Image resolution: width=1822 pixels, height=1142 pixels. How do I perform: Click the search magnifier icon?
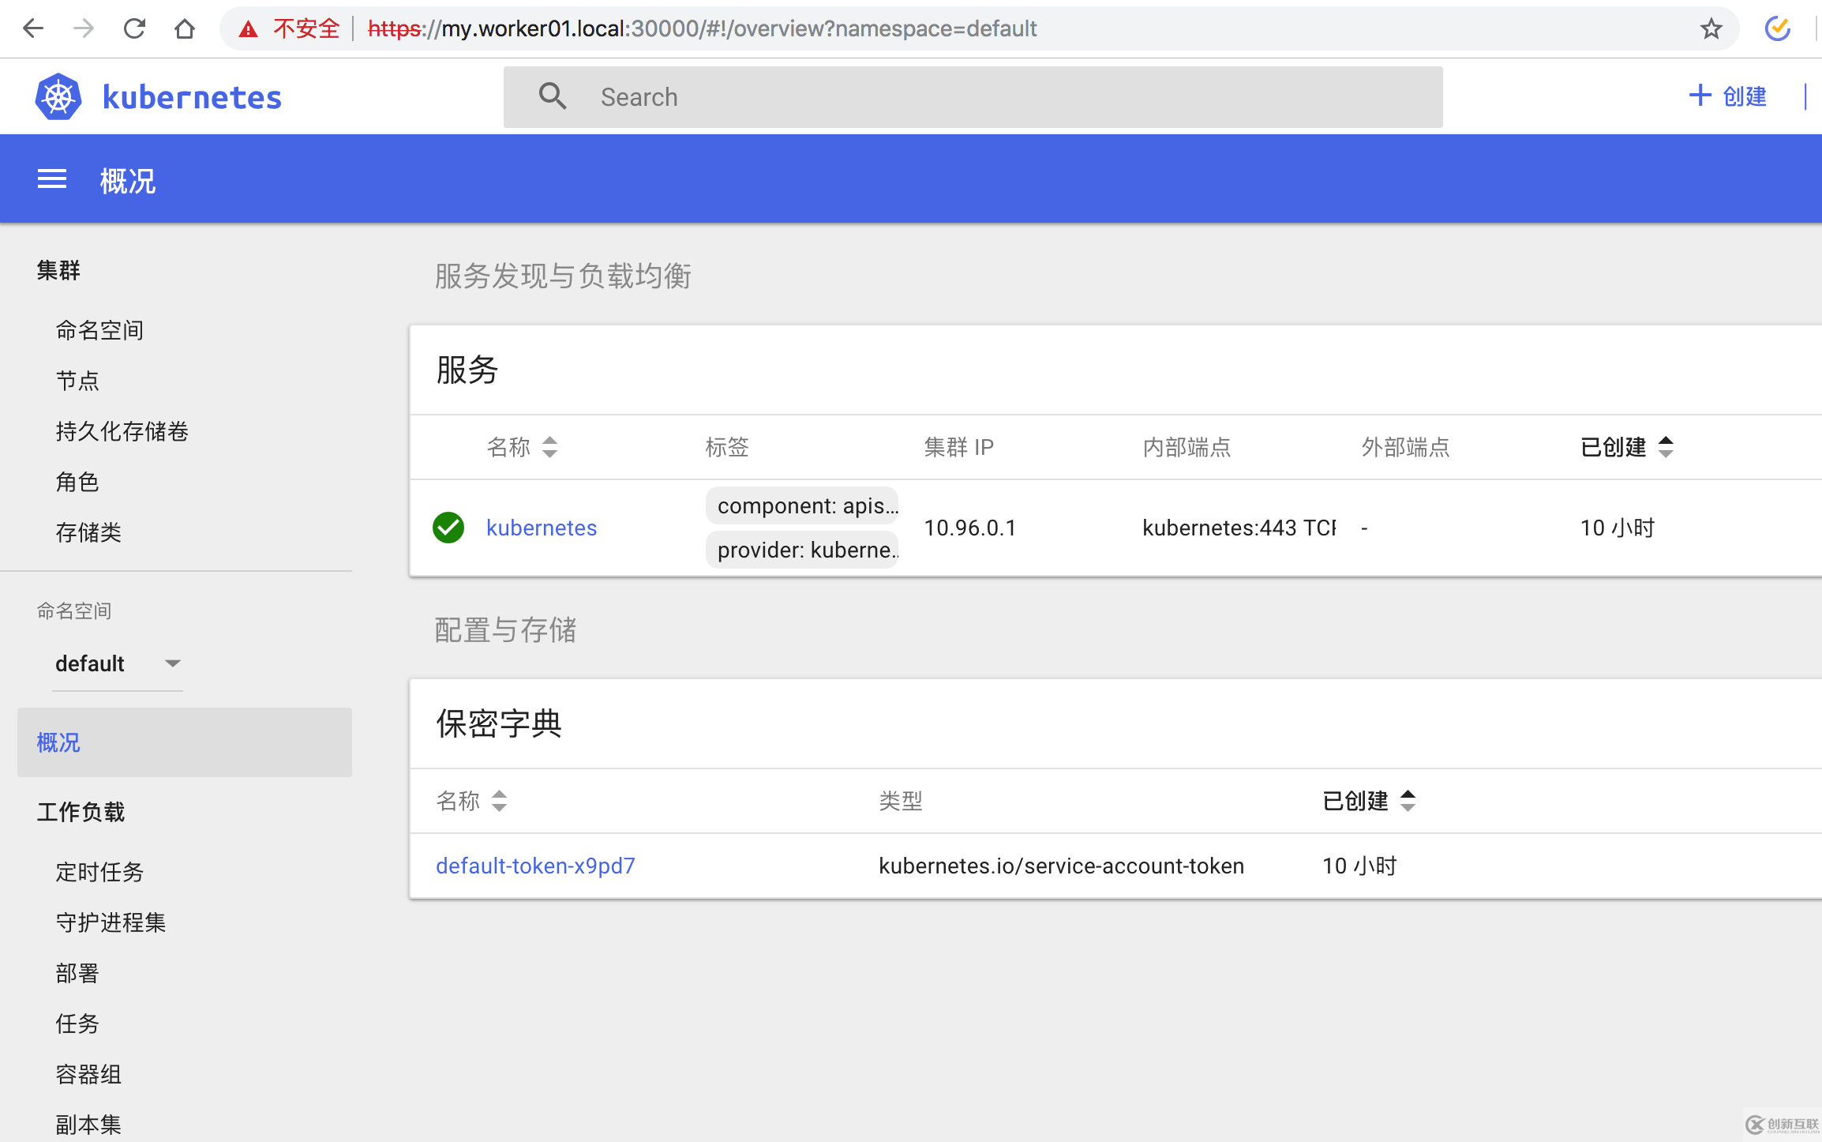553,96
